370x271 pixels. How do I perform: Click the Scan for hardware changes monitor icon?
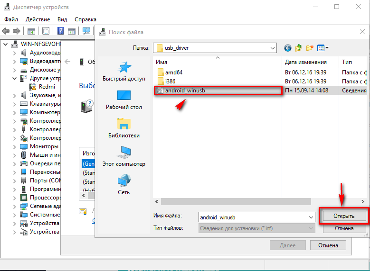[x=86, y=31]
